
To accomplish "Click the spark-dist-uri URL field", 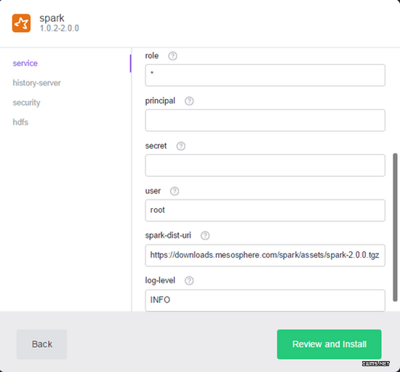I will 265,256.
